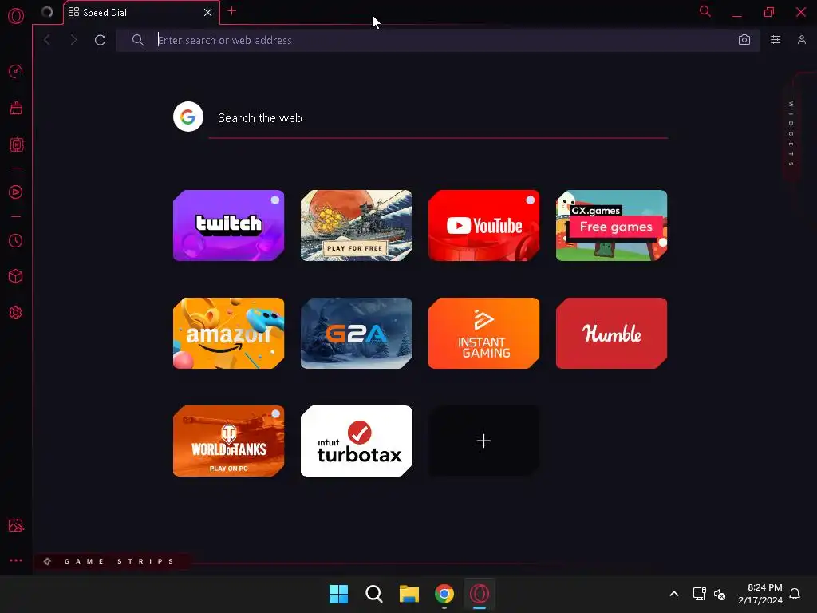Open the Play For Free warship tile

tap(356, 225)
